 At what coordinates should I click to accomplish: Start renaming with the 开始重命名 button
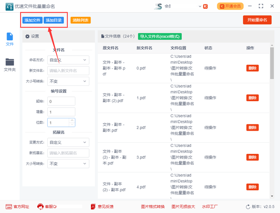257,20
